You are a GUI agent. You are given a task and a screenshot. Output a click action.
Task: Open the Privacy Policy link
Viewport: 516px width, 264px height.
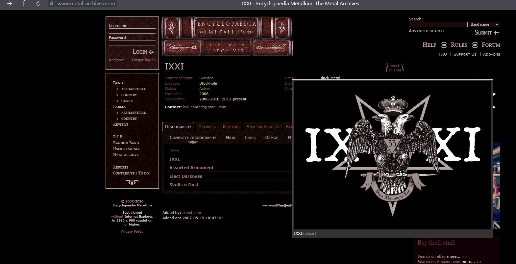tap(132, 232)
